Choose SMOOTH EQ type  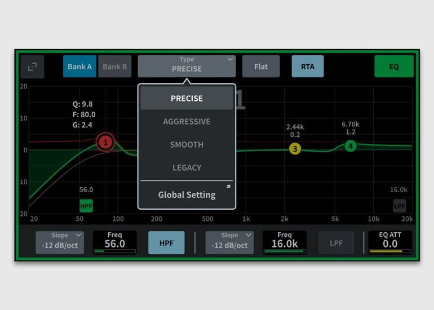187,144
